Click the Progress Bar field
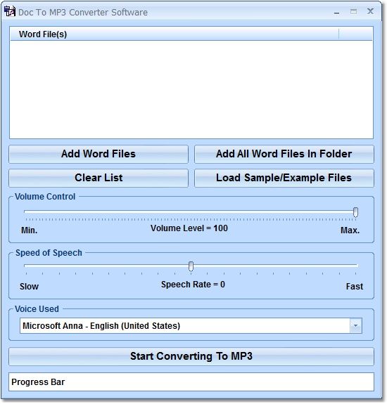Image resolution: width=387 pixels, height=404 pixels. [x=191, y=382]
